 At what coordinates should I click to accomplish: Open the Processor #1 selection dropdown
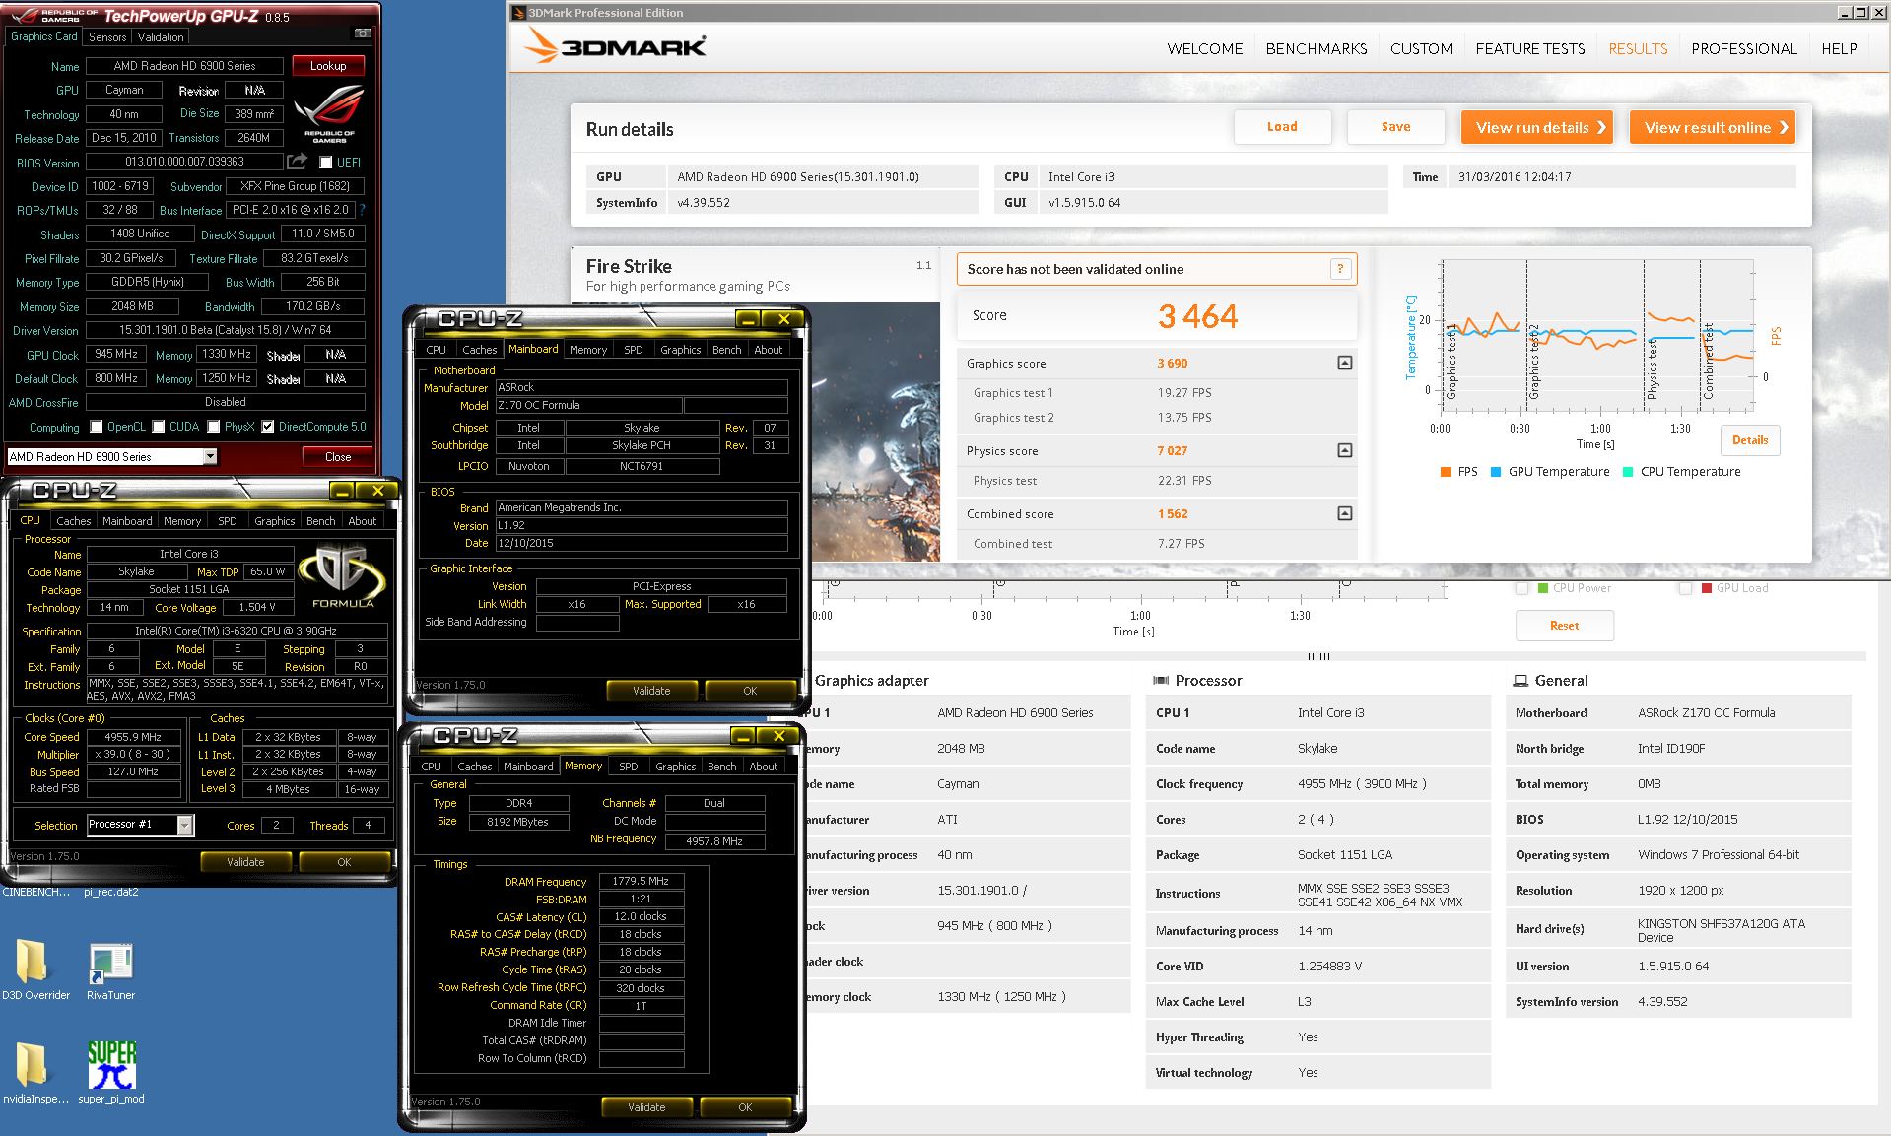point(184,825)
